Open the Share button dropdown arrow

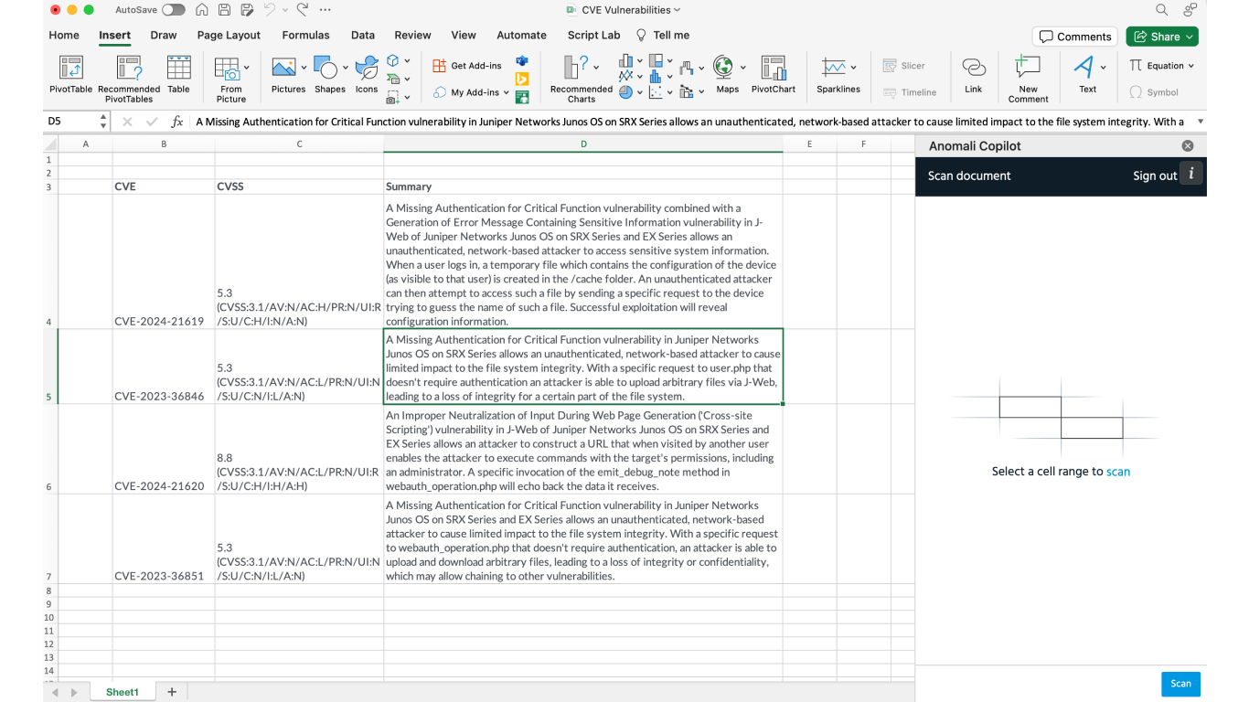[1190, 37]
